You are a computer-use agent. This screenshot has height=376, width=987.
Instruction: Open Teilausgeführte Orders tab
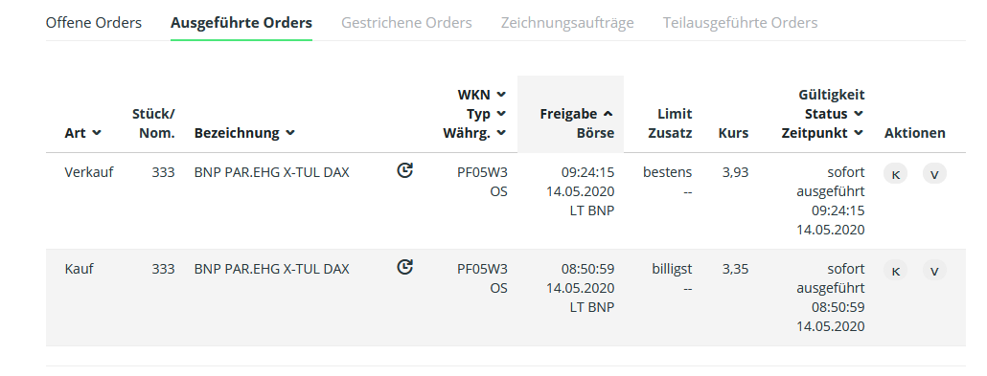click(740, 23)
